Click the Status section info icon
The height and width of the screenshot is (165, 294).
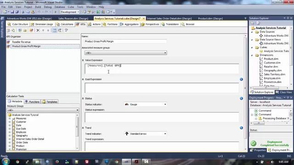point(241,99)
